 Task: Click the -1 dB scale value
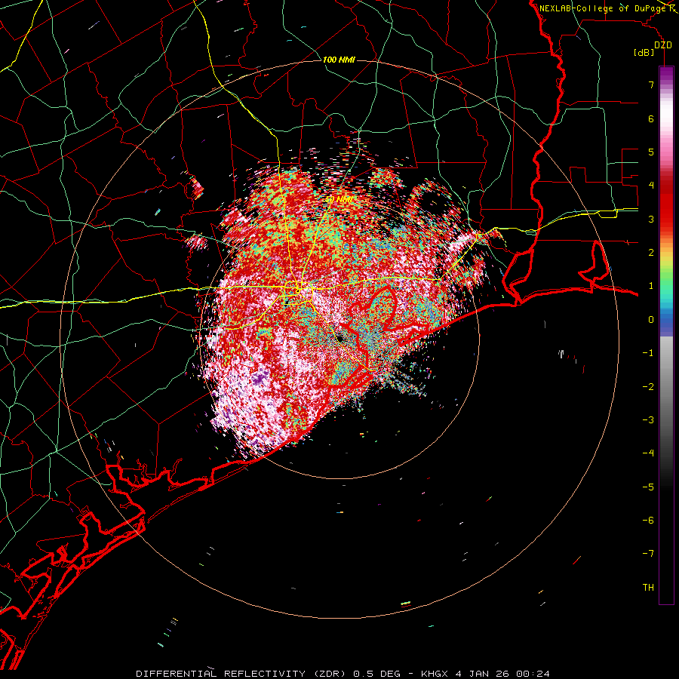click(x=648, y=353)
